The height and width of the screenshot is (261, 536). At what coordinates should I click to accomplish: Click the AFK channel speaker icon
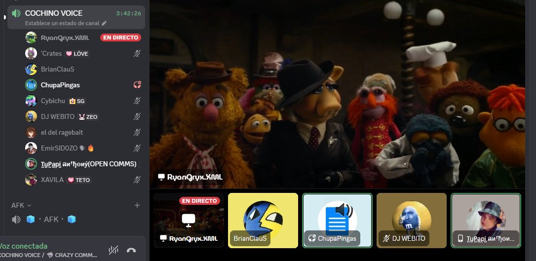pyautogui.click(x=16, y=220)
